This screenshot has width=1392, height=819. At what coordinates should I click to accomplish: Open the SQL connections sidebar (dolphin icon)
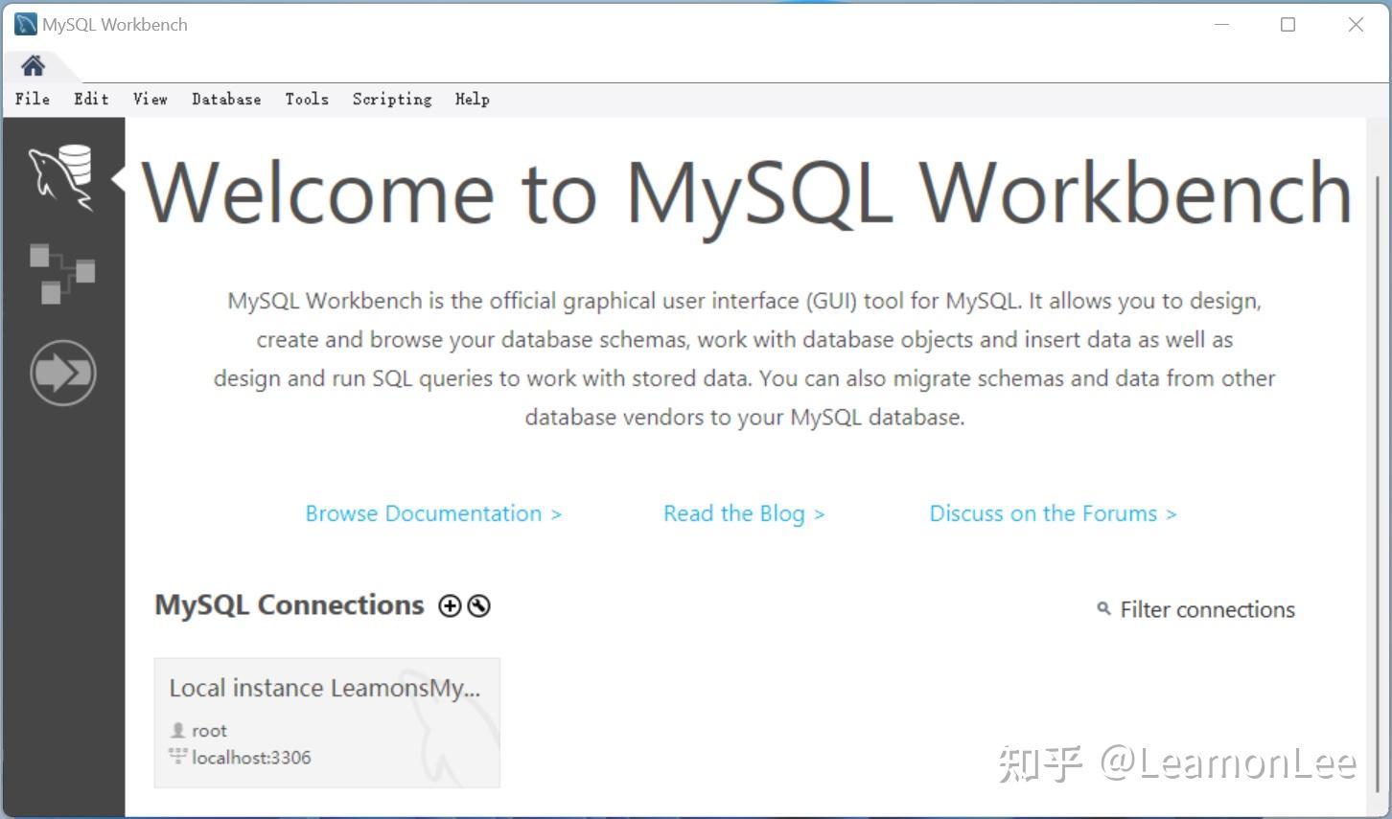point(63,175)
